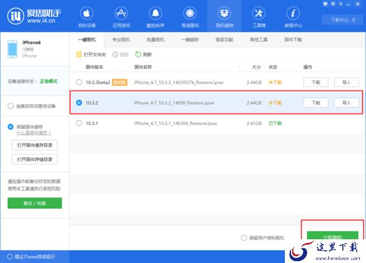Click 导入 button for 10.3.3beta2 firmware
Image resolution: width=366 pixels, height=263 pixels.
[346, 82]
